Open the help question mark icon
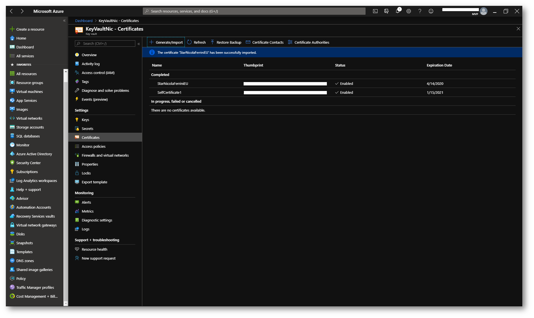 420,11
